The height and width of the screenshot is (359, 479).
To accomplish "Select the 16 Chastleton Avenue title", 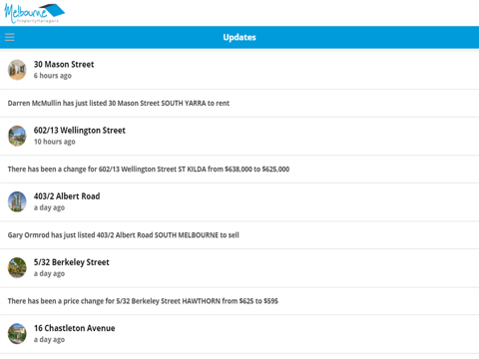I will 75,328.
